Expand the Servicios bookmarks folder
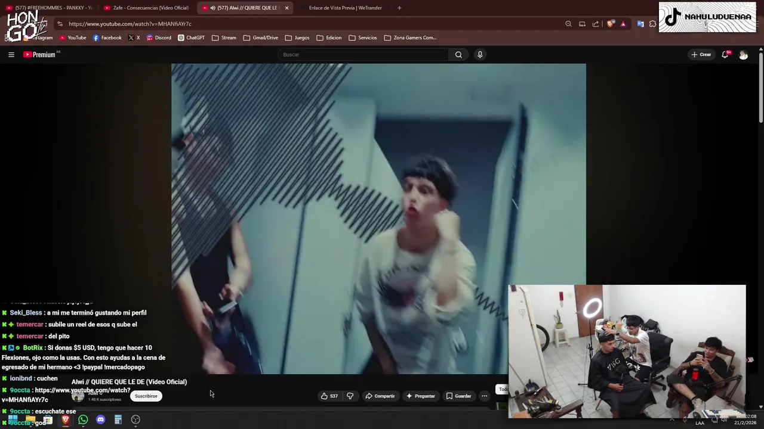The width and height of the screenshot is (764, 429). pyautogui.click(x=363, y=38)
